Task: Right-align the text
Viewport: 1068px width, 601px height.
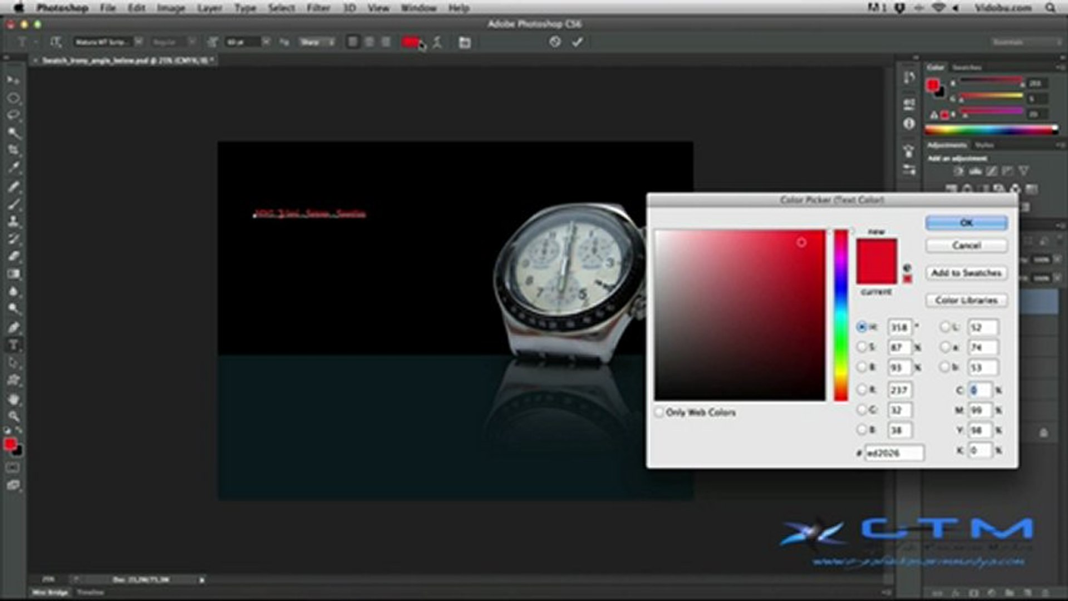Action: coord(386,42)
